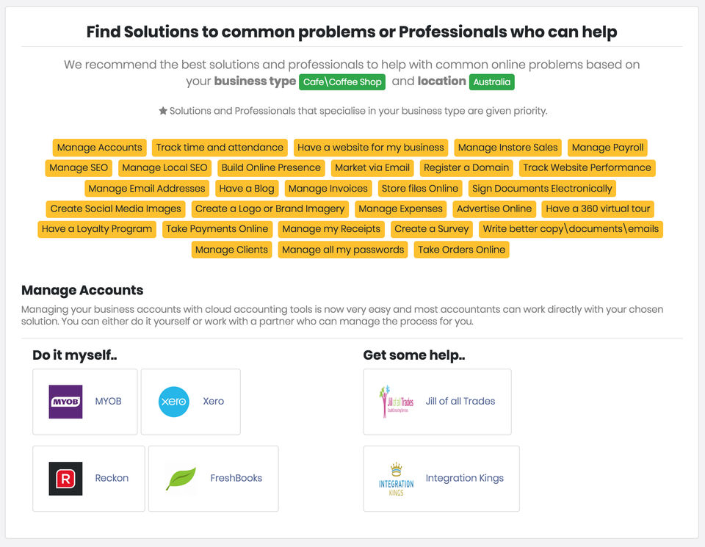Click the red Reckon logo icon
Image resolution: width=705 pixels, height=547 pixels.
(65, 479)
